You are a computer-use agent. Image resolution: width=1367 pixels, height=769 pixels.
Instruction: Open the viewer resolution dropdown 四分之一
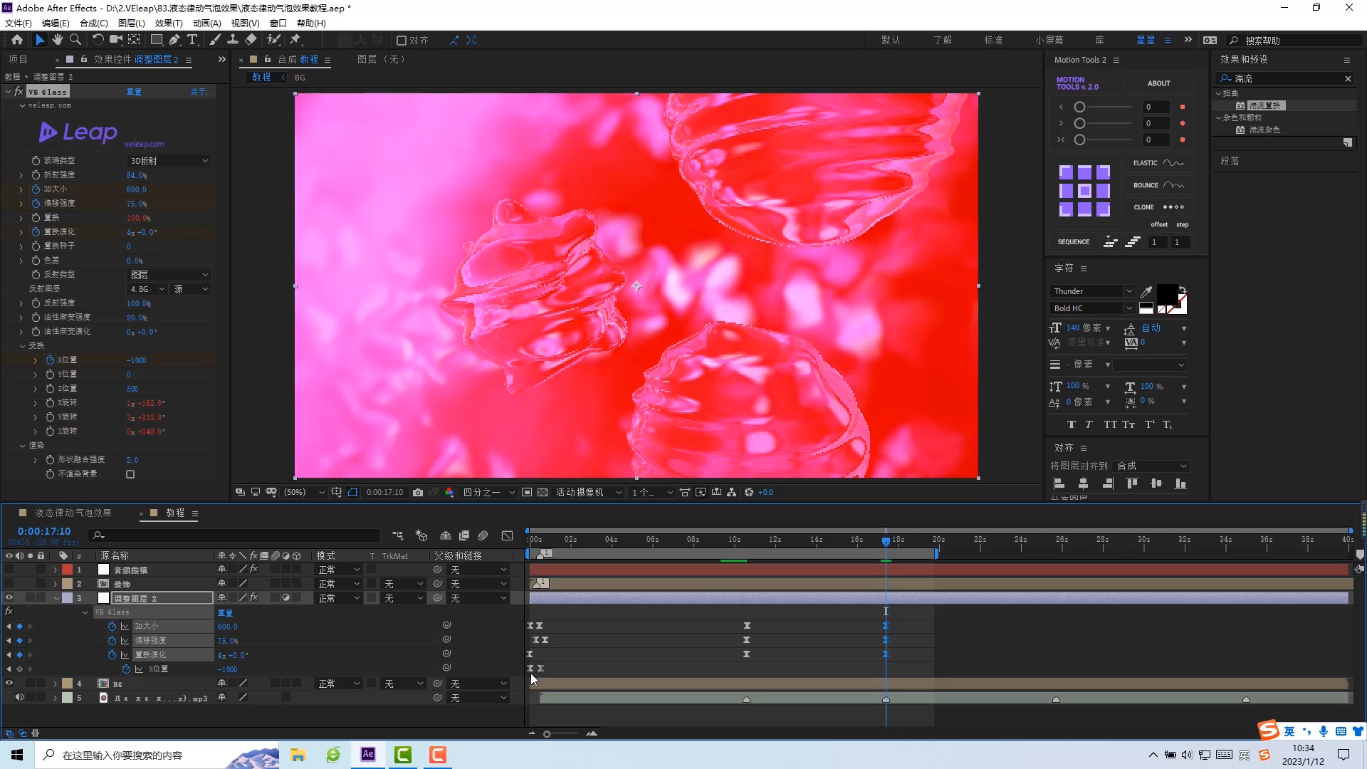(x=488, y=492)
